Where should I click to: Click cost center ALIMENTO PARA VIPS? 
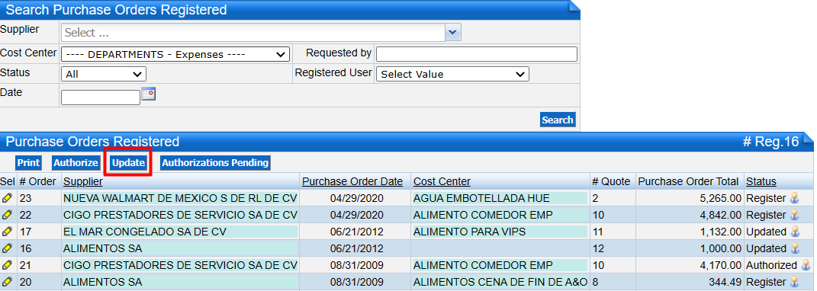pyautogui.click(x=469, y=231)
